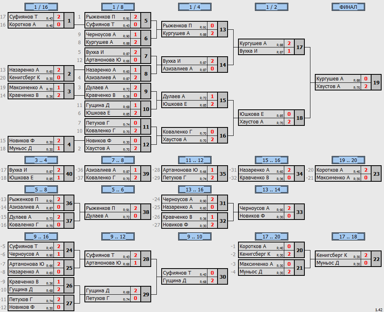This screenshot has height=312, width=384.
Task: Click match number box 16
Action: click(x=223, y=135)
